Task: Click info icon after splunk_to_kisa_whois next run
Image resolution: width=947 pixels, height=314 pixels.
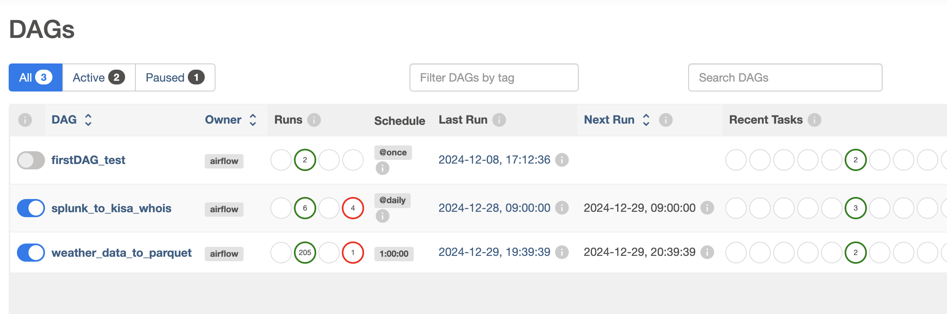Action: point(707,208)
